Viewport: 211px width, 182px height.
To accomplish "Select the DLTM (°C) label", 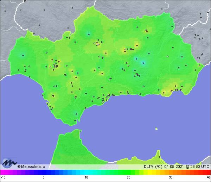I will tap(153, 167).
